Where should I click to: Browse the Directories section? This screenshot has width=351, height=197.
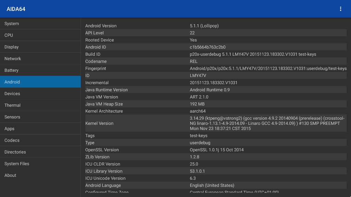(x=40, y=152)
